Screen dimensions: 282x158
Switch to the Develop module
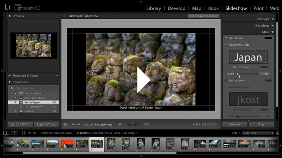coord(176,8)
